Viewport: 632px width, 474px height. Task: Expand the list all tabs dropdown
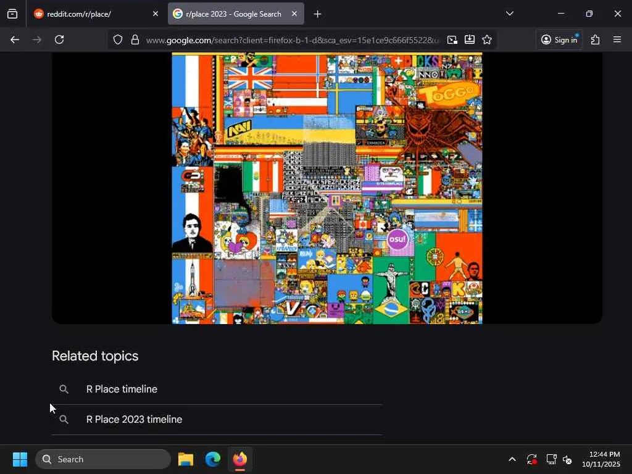point(509,14)
